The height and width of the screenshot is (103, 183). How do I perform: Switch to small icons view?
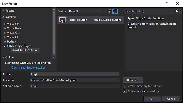(109, 11)
